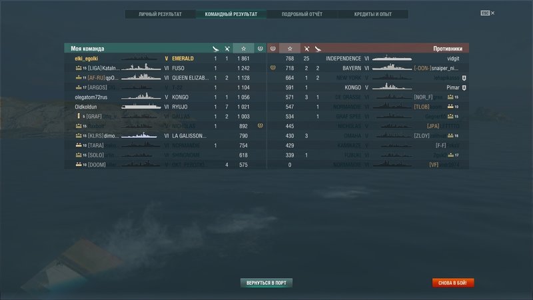Sort enemies by achievements medal column icon
The image size is (533, 300).
pyautogui.click(x=272, y=49)
